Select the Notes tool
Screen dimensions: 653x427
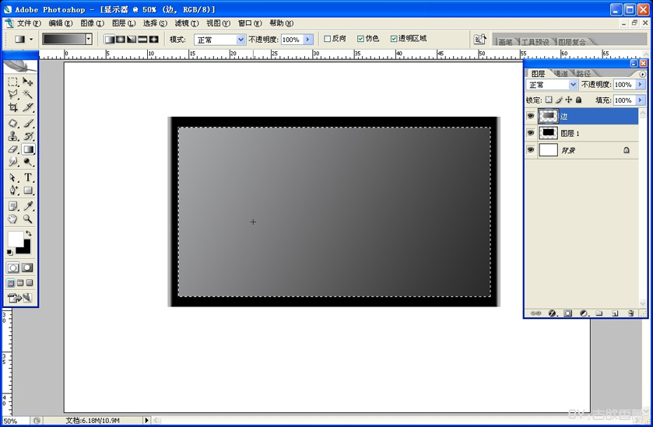(13, 206)
